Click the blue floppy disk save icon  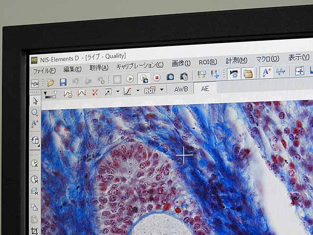(63, 82)
